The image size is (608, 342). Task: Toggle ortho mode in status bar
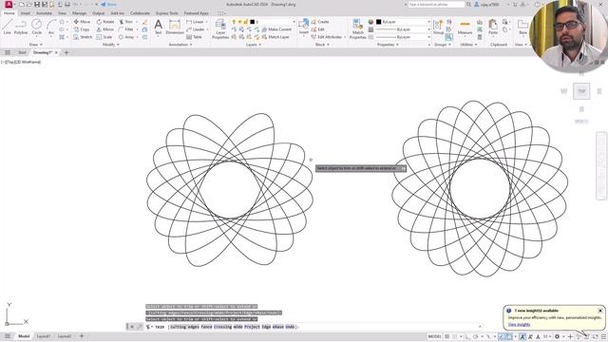coord(468,336)
